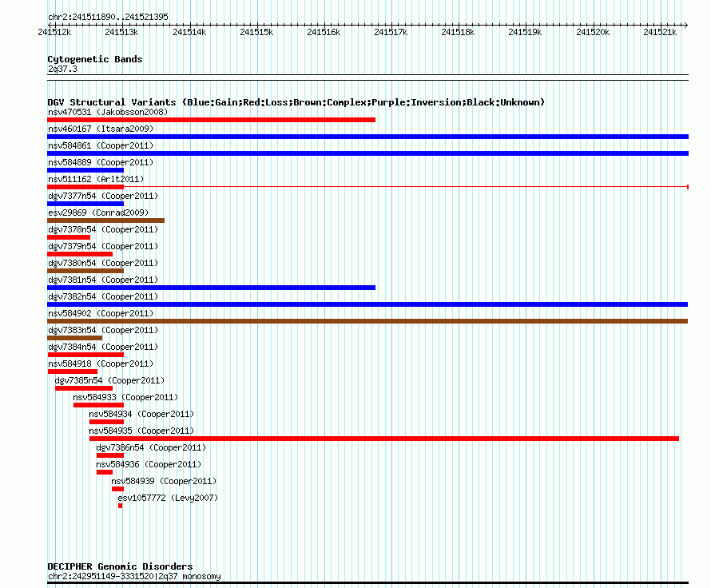Click red bar under dgv7379n54
The image size is (711, 588).
click(x=80, y=254)
